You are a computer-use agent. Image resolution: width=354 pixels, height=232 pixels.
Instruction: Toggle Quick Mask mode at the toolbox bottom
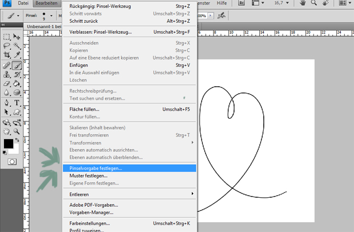point(11,162)
